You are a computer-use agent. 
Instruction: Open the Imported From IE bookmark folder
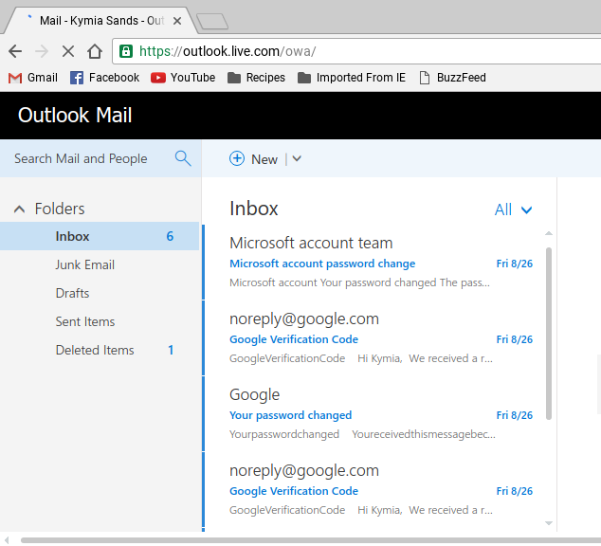[x=352, y=78]
